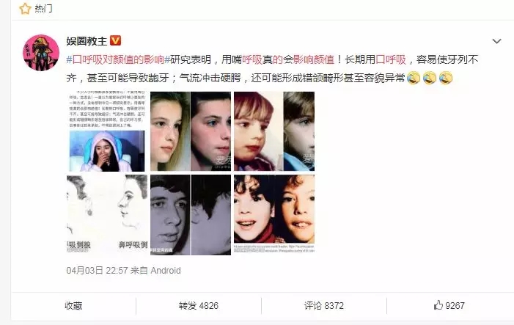Open the black-and-white boy profile thumbnail

(x=191, y=215)
